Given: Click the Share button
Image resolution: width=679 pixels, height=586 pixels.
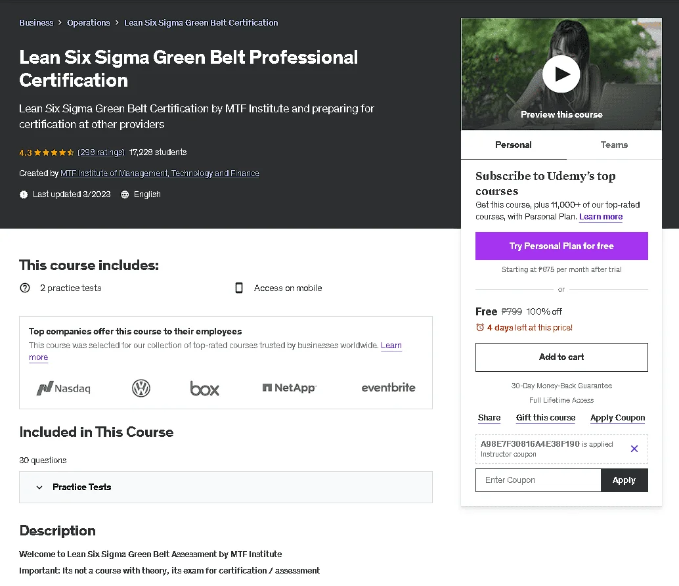Looking at the screenshot, I should (489, 418).
